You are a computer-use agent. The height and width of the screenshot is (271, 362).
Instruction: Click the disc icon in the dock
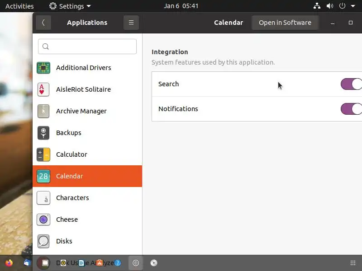[x=154, y=263]
